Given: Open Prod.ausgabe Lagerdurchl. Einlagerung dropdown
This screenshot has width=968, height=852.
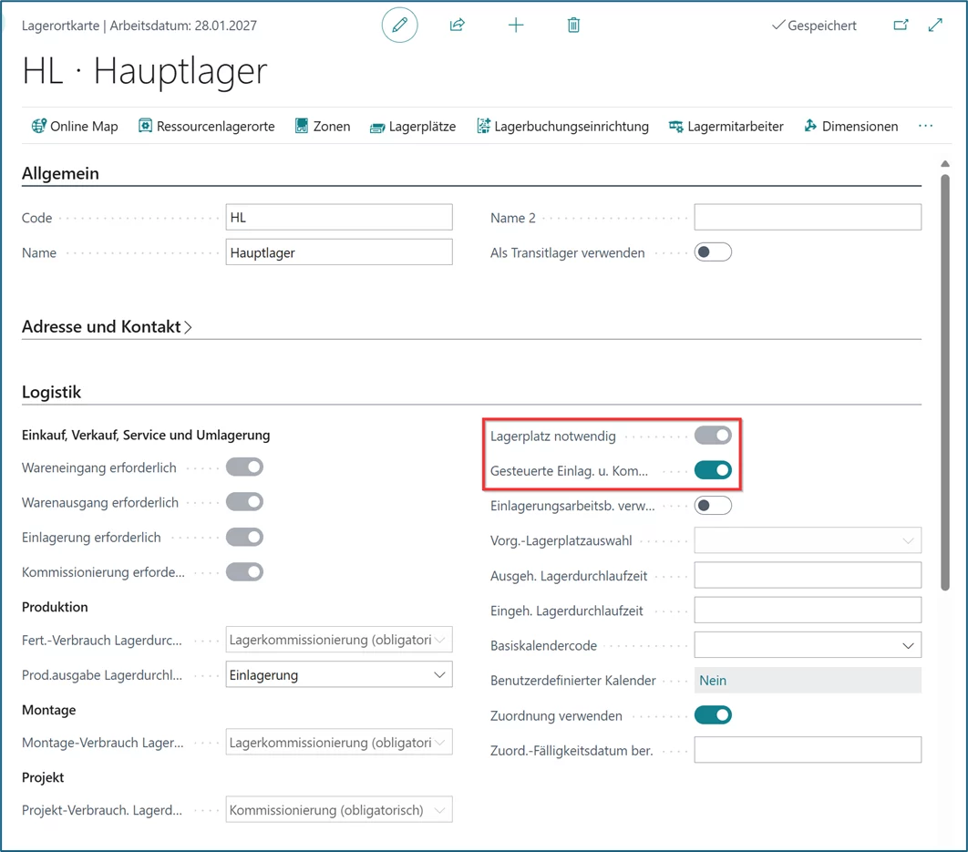Looking at the screenshot, I should pyautogui.click(x=339, y=675).
